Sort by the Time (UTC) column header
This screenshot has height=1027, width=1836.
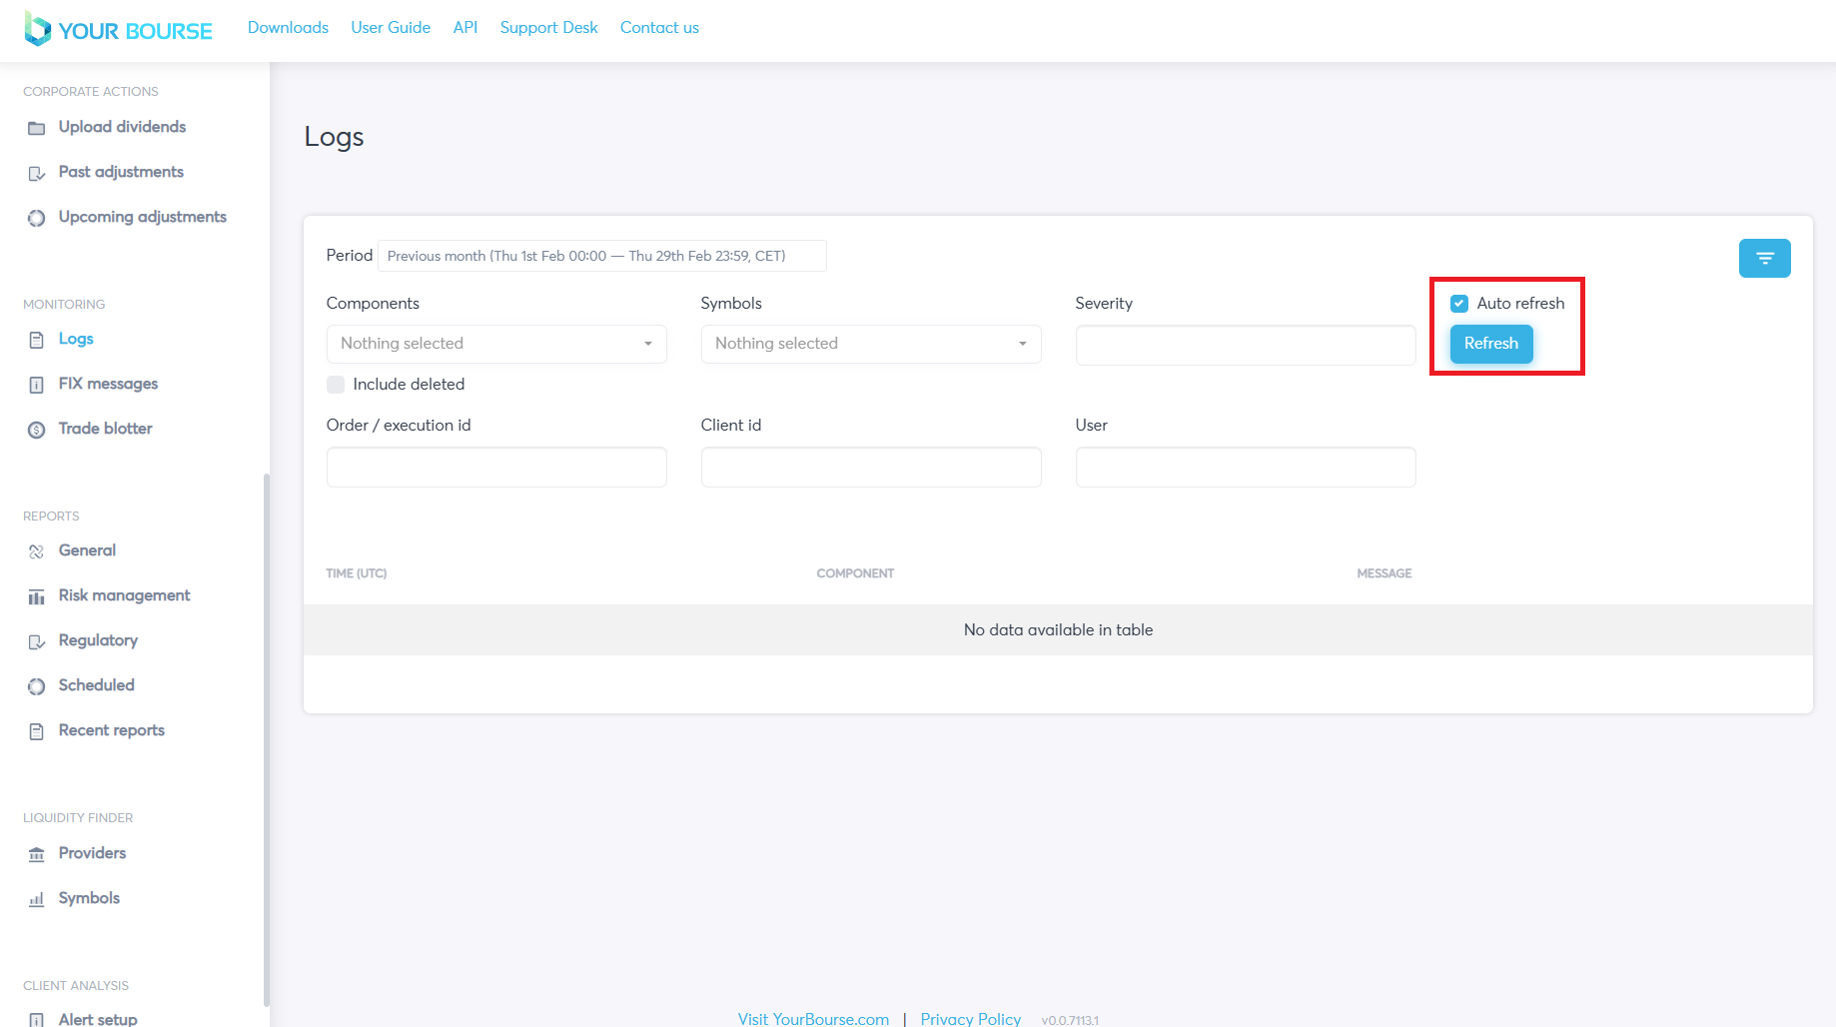357,573
